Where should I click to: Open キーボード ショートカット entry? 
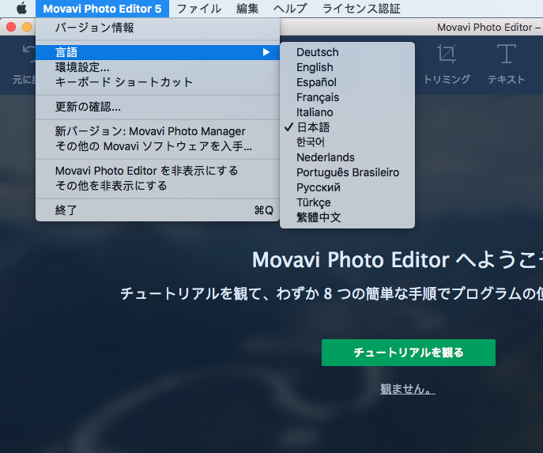[x=157, y=82]
